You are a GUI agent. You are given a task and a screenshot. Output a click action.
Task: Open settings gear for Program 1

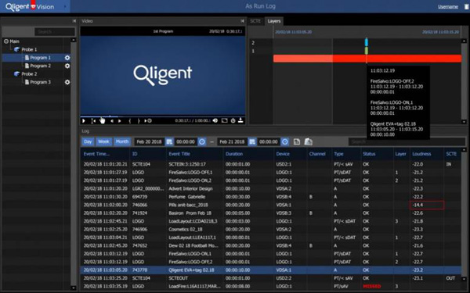tap(67, 58)
